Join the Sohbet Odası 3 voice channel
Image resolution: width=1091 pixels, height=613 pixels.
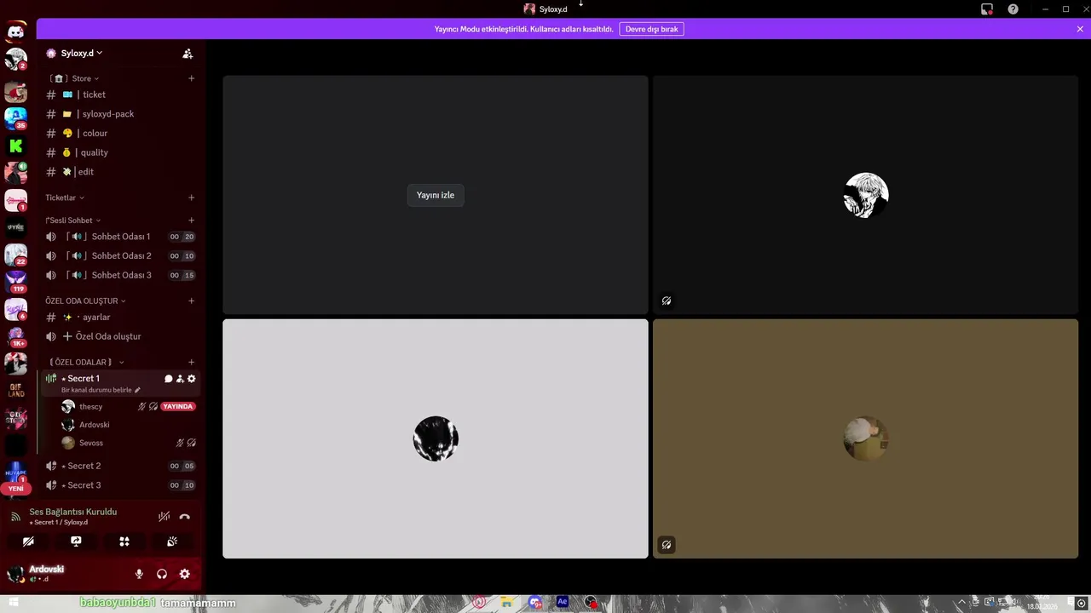[x=120, y=275]
